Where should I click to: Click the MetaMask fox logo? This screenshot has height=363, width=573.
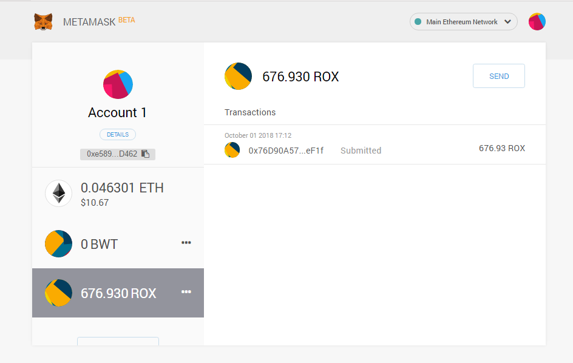click(43, 22)
